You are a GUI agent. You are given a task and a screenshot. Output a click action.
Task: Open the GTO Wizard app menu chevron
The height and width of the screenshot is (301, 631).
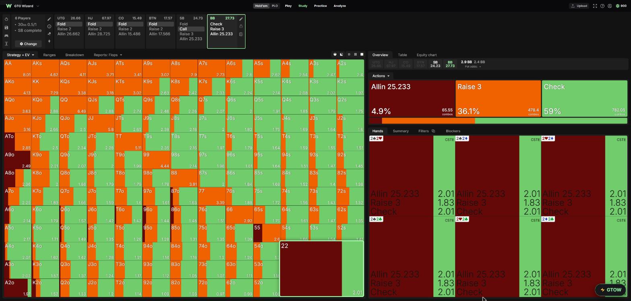[x=38, y=6]
